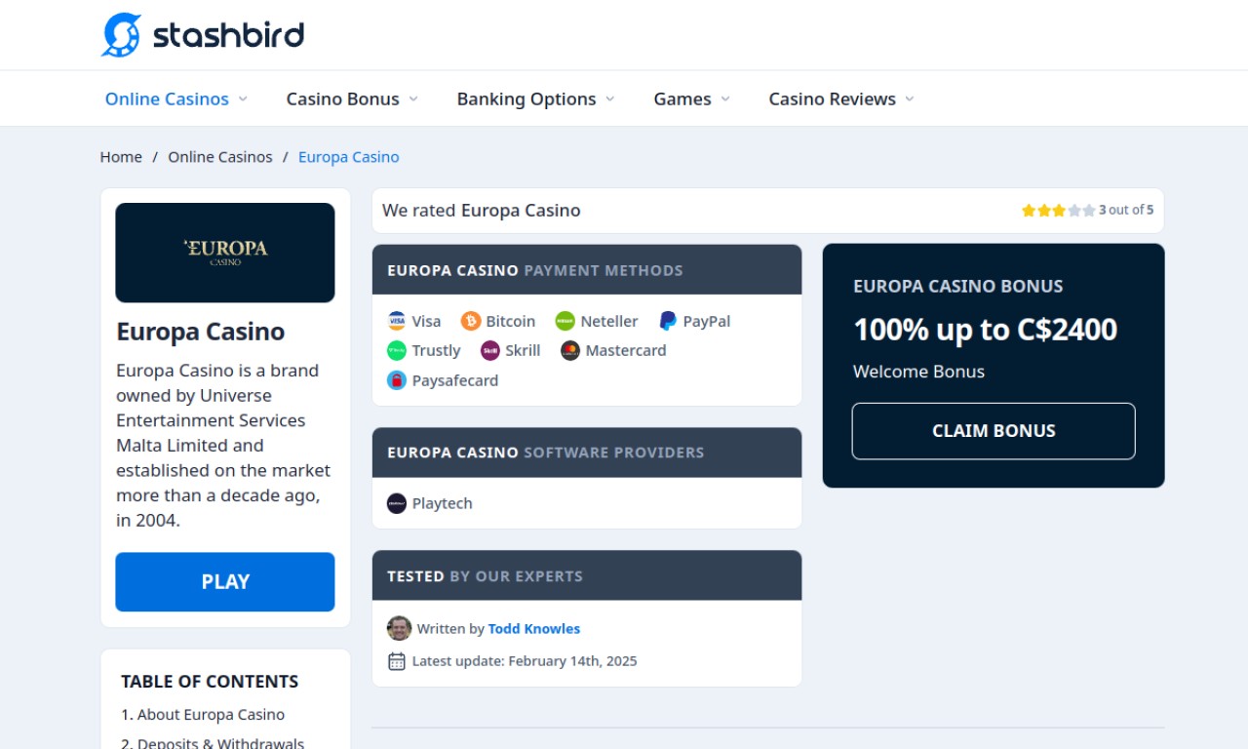Click the Mastercard payment icon

(570, 351)
